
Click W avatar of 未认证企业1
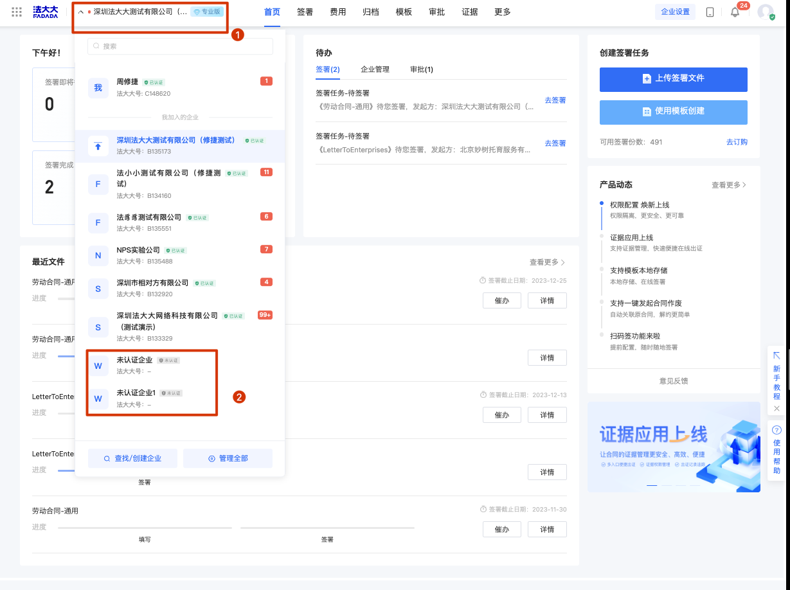tap(98, 398)
